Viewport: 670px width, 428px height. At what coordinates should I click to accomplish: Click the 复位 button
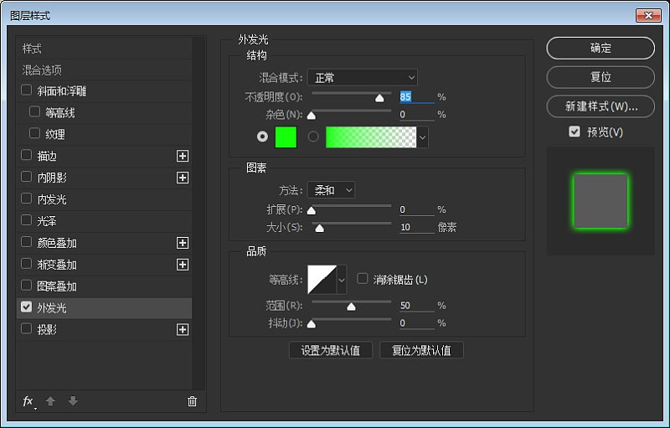(x=600, y=77)
